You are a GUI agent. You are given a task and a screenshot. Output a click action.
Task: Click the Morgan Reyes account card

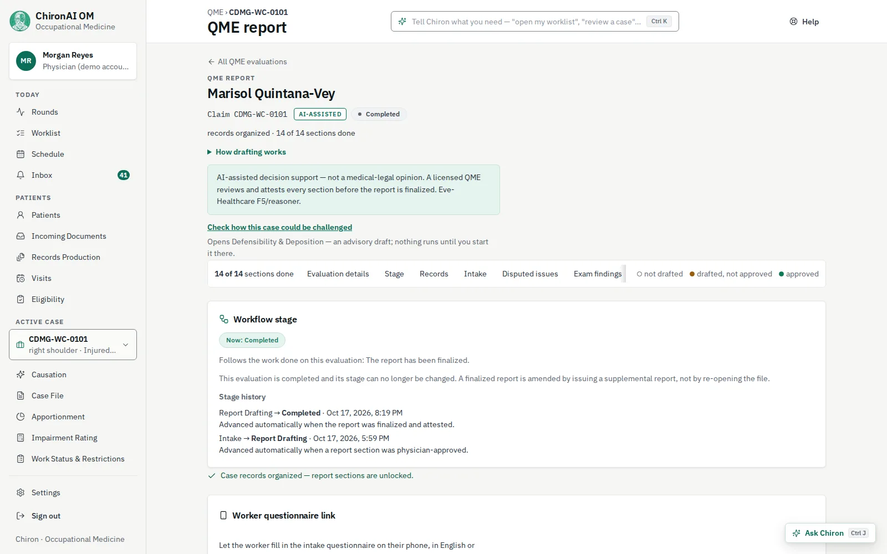[73, 61]
